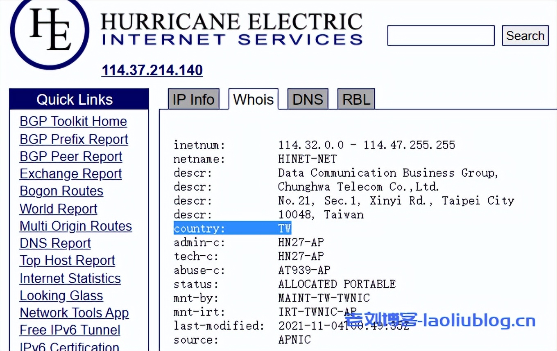This screenshot has width=557, height=351.
Task: Click the World Report link
Action: [x=58, y=209]
